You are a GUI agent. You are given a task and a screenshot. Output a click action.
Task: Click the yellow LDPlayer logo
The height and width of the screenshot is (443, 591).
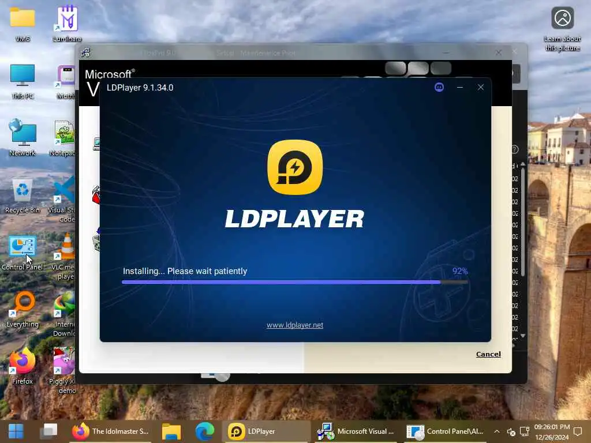(295, 167)
